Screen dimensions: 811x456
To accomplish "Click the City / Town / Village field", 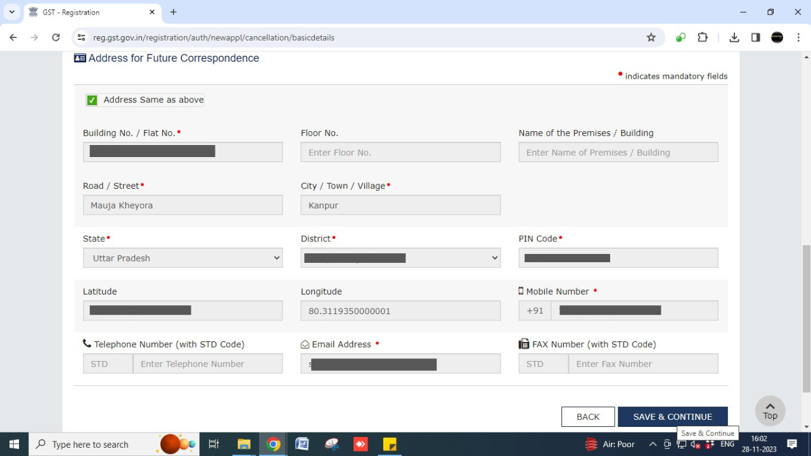I will point(400,205).
